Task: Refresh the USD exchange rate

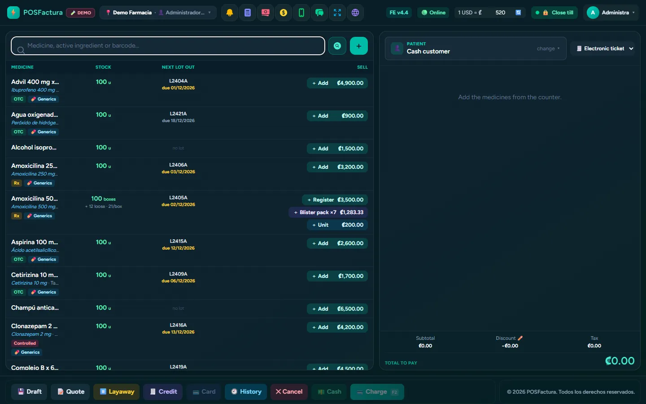Action: click(518, 13)
